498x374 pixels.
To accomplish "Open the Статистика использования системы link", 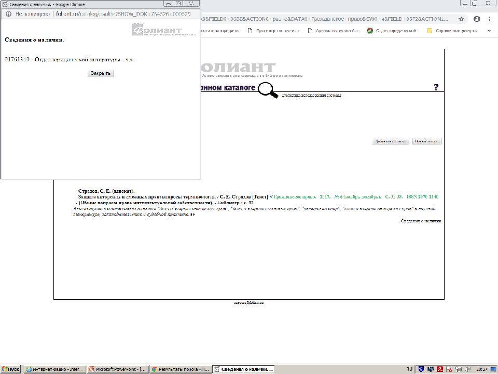I will point(311,96).
